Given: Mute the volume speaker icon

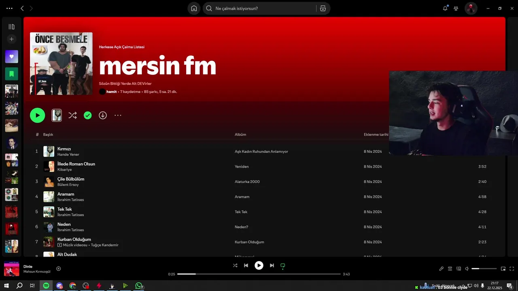Looking at the screenshot, I should [x=467, y=269].
